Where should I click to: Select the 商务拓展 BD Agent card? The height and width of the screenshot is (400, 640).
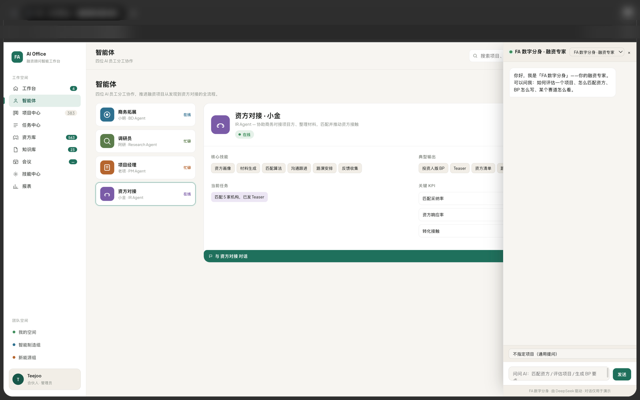pos(146,115)
